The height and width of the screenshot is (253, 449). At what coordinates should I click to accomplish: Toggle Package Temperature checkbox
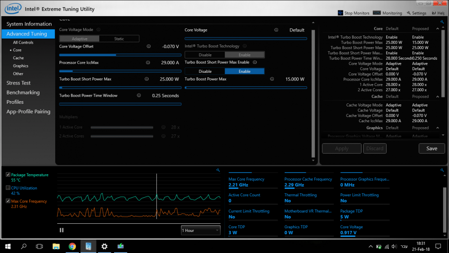pos(8,174)
